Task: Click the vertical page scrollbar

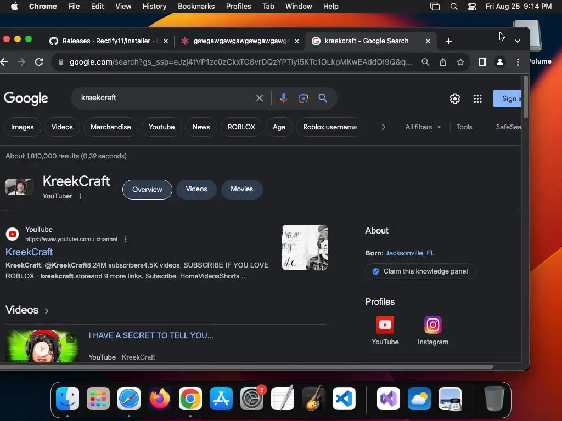Action: point(525,96)
